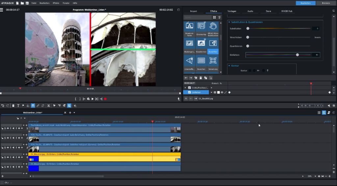Open Fenster menu
The image size is (337, 186).
[66, 3]
